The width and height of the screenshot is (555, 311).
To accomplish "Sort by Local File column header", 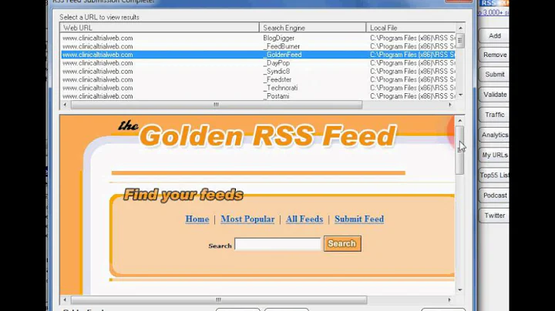I will pyautogui.click(x=411, y=28).
